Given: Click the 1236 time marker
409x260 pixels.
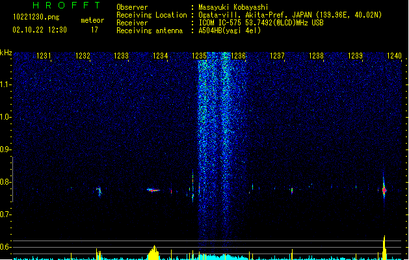Looking at the screenshot, I should pos(239,56).
